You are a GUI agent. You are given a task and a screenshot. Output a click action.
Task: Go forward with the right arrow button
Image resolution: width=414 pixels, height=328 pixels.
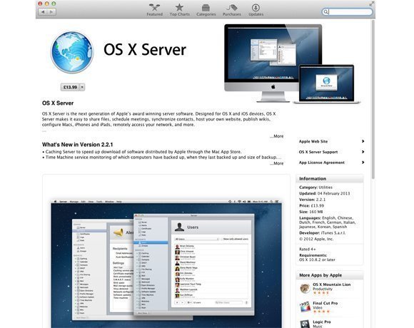tap(51, 12)
